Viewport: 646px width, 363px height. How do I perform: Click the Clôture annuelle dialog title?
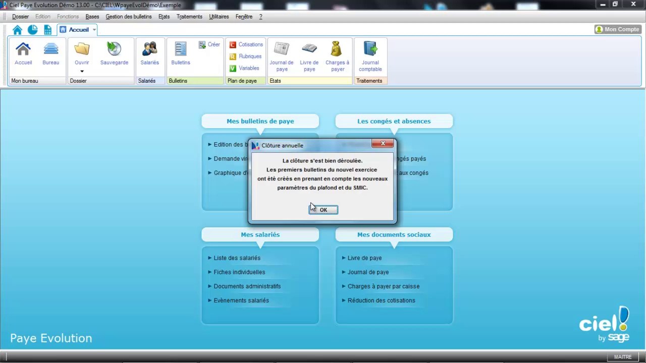(283, 146)
